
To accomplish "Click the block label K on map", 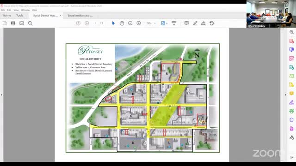I will click(133, 142).
